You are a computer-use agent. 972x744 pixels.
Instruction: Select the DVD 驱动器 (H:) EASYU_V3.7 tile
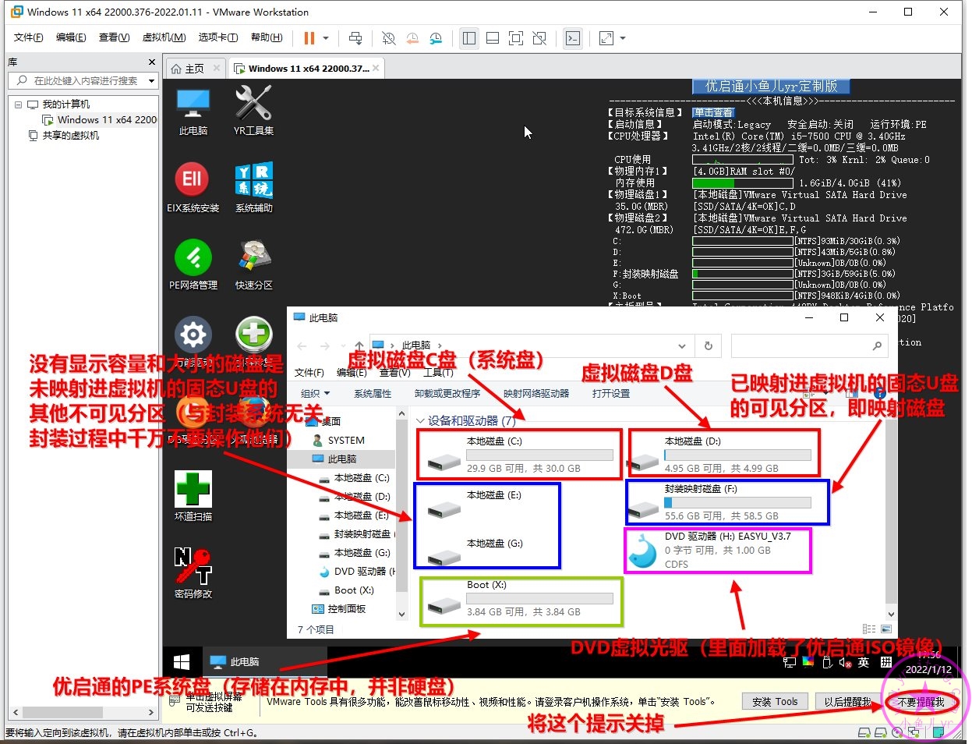coord(718,550)
